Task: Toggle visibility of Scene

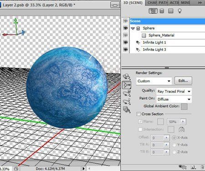Action: (x=125, y=21)
